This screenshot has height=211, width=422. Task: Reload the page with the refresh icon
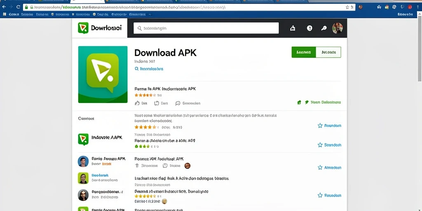[x=18, y=7]
